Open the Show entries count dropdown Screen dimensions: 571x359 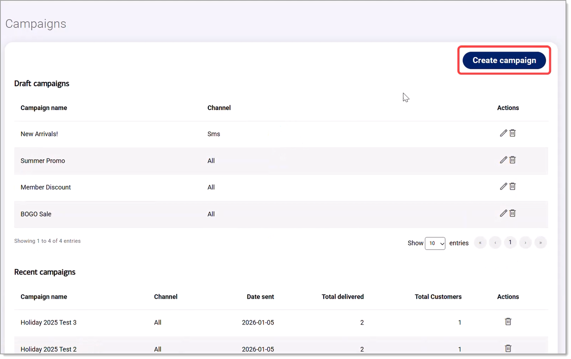[435, 243]
